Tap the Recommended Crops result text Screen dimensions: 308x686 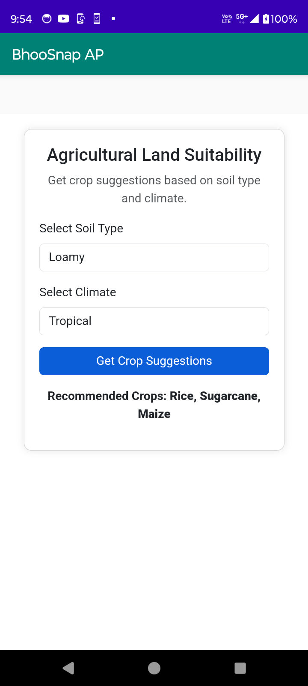click(x=154, y=405)
